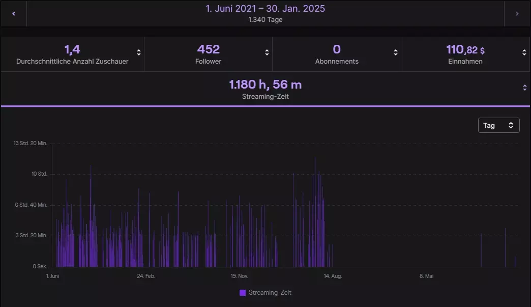The image size is (531, 307).
Task: Click the arrows next to Abonnements
Action: pyautogui.click(x=395, y=51)
